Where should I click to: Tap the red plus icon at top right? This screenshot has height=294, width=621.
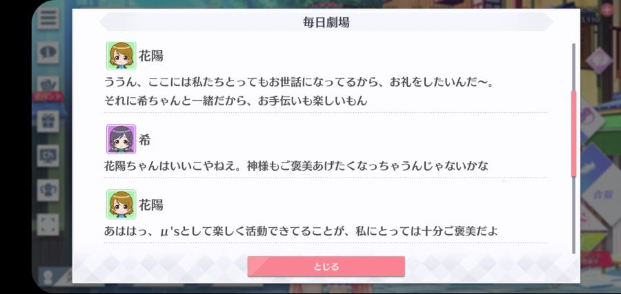[x=607, y=10]
